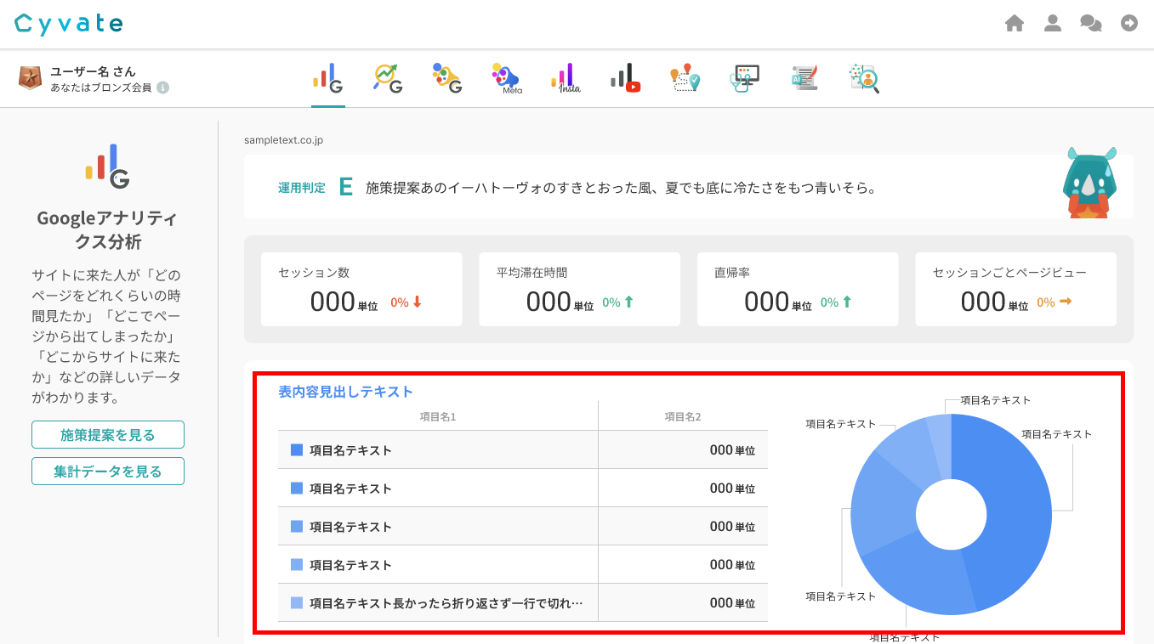The image size is (1154, 644).
Task: Open the Google search magnifier analysis icon
Action: pyautogui.click(x=387, y=78)
